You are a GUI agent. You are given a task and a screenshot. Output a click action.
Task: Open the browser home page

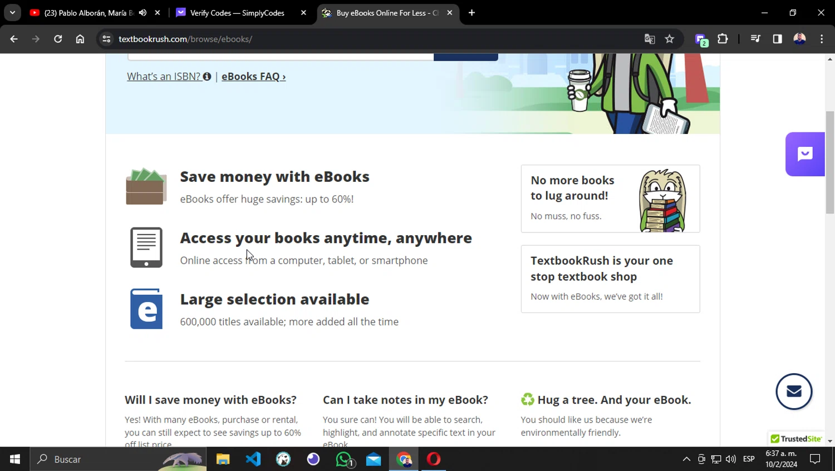[x=80, y=39]
